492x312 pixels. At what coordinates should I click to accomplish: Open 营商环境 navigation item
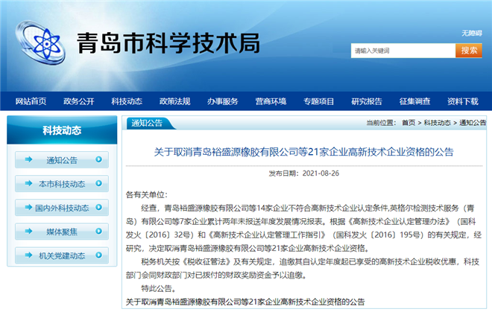[271, 101]
